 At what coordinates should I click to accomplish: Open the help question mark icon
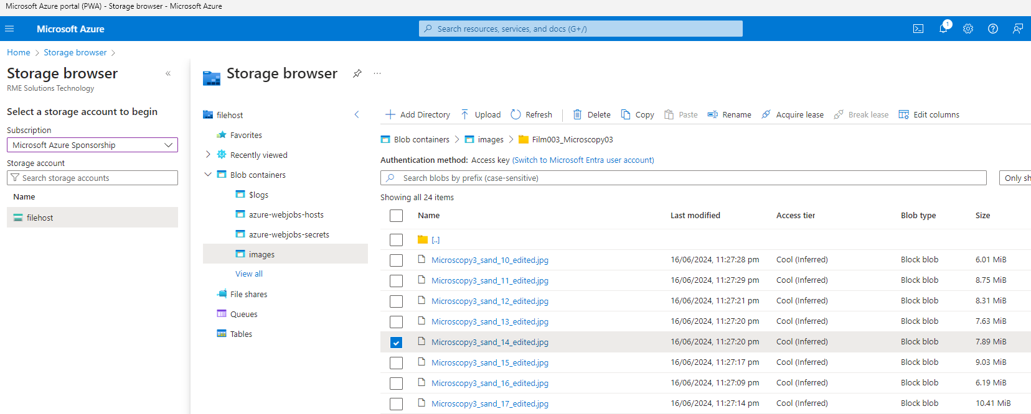tap(993, 29)
